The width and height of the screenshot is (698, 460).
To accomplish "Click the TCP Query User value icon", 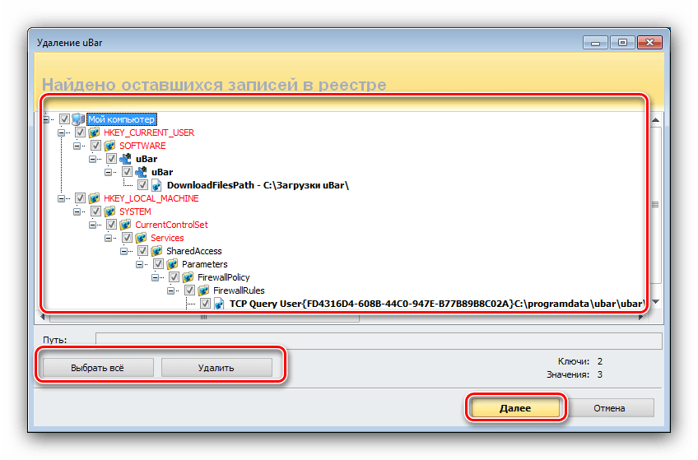I will (x=219, y=304).
